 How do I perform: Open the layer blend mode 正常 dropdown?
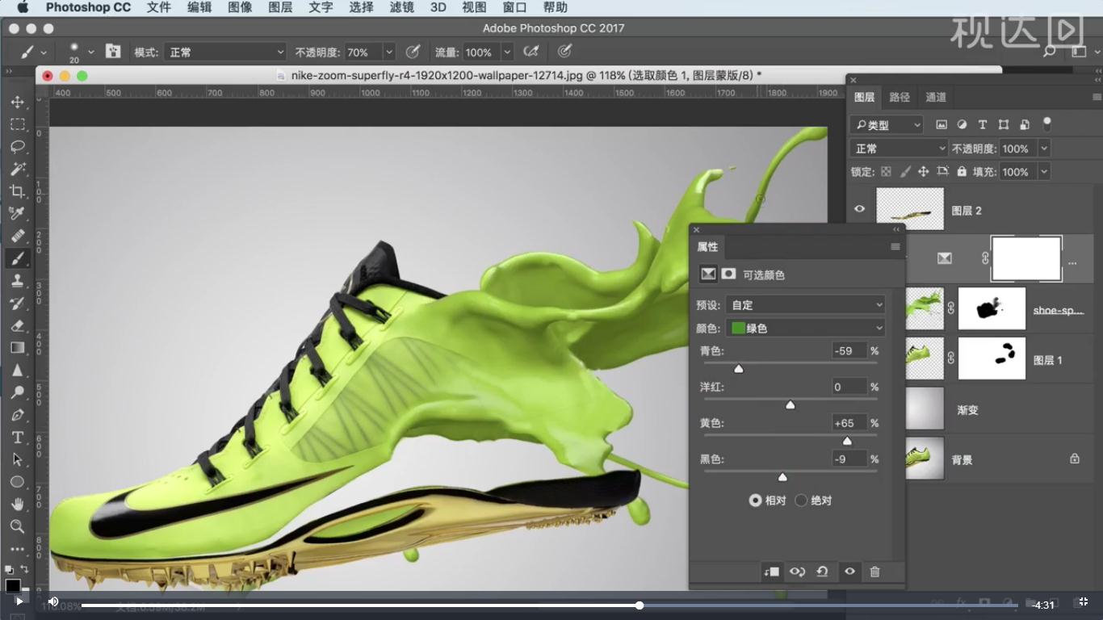click(x=899, y=149)
